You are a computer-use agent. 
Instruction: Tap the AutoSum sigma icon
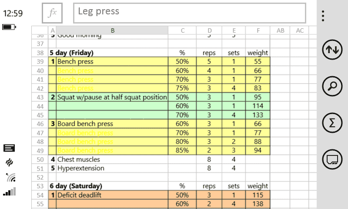click(332, 123)
